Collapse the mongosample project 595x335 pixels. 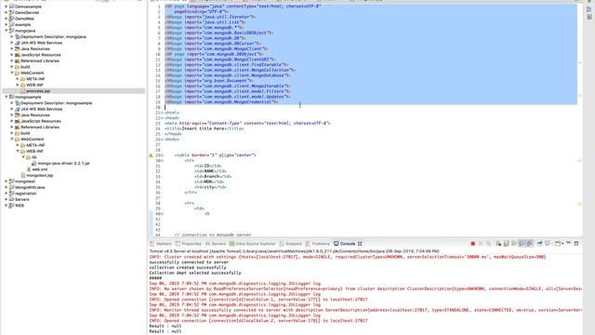(7, 97)
